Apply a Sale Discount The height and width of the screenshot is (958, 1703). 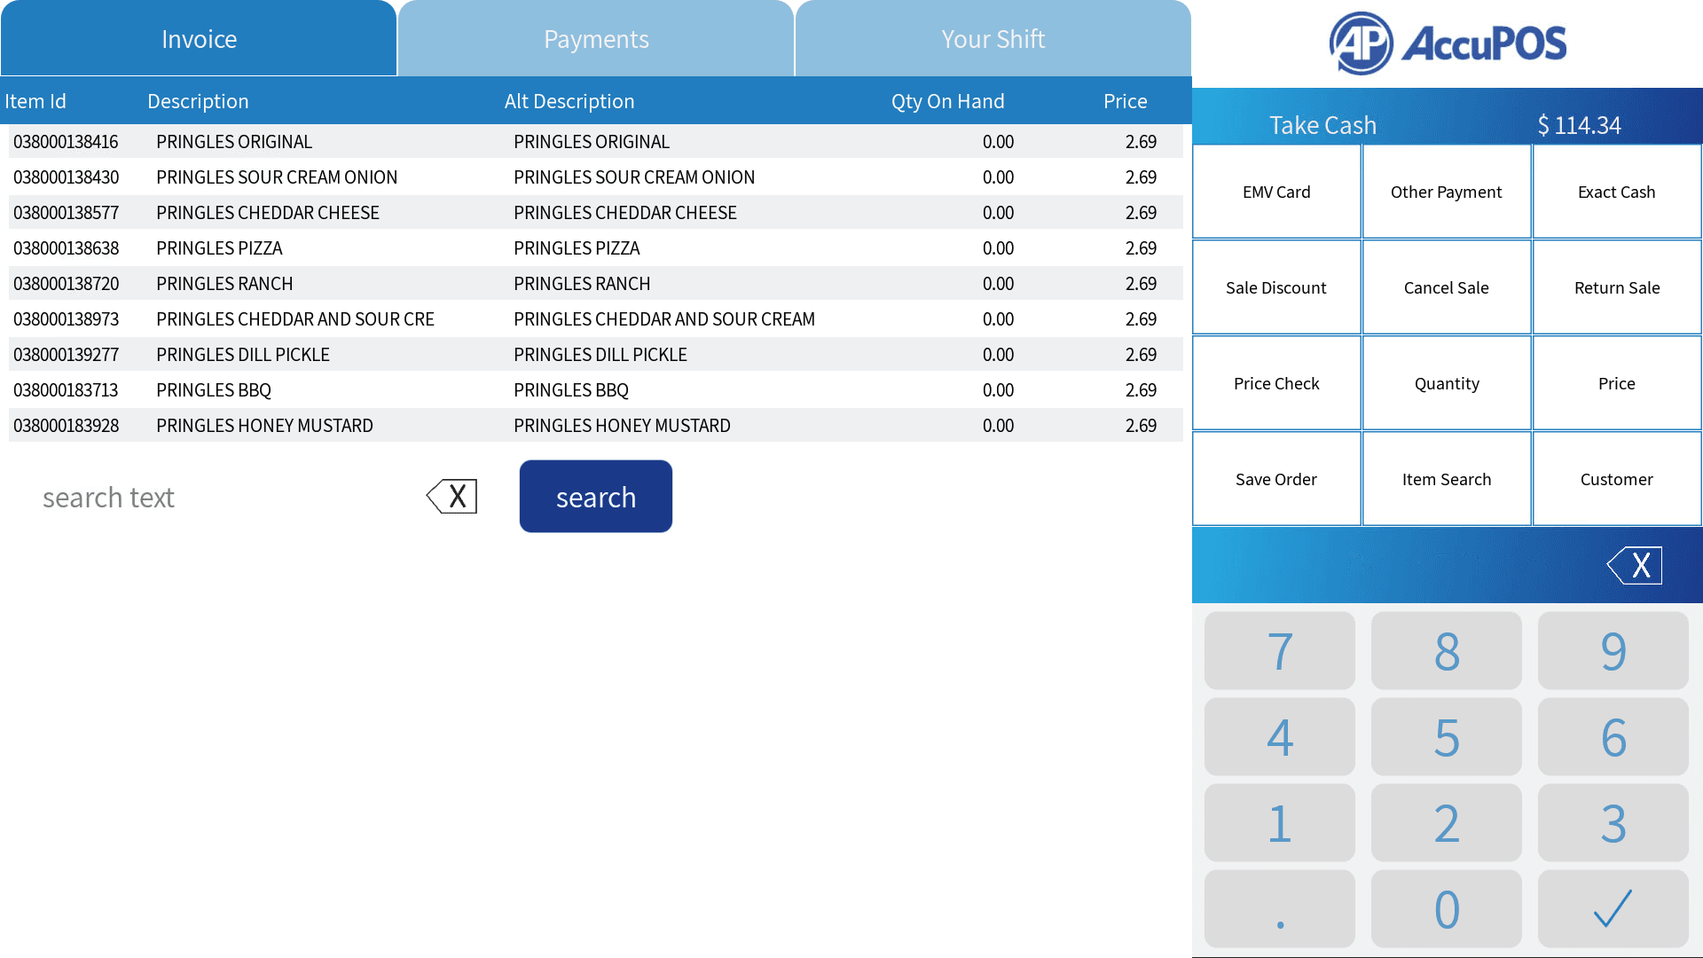(x=1276, y=287)
